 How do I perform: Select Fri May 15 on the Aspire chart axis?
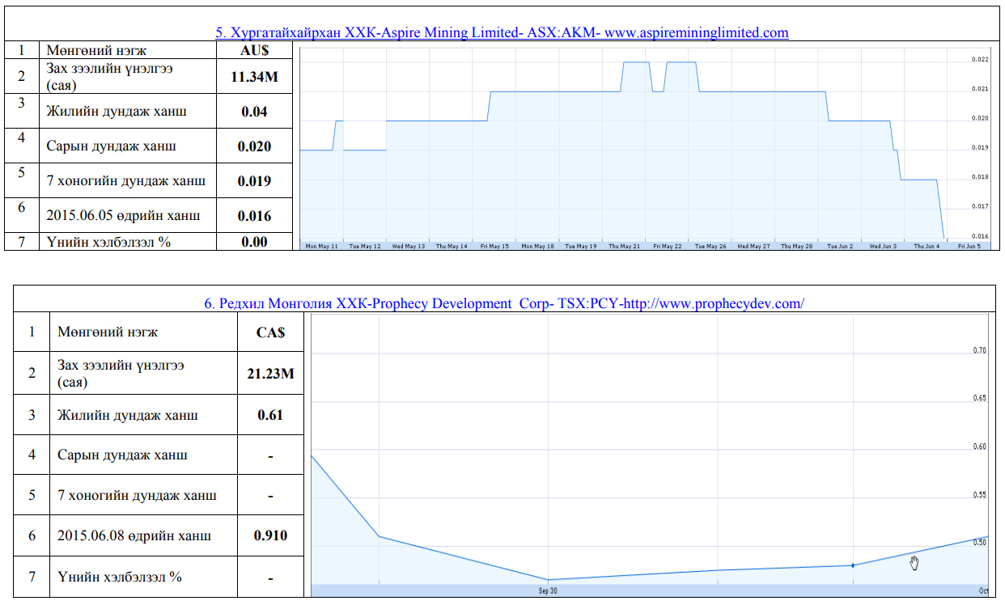point(494,246)
